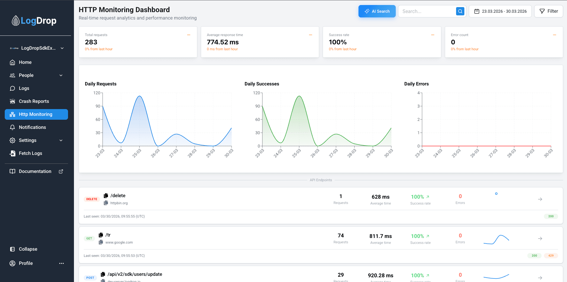Click the Profile user icon
Viewport: 567px width, 282px height.
tap(12, 263)
